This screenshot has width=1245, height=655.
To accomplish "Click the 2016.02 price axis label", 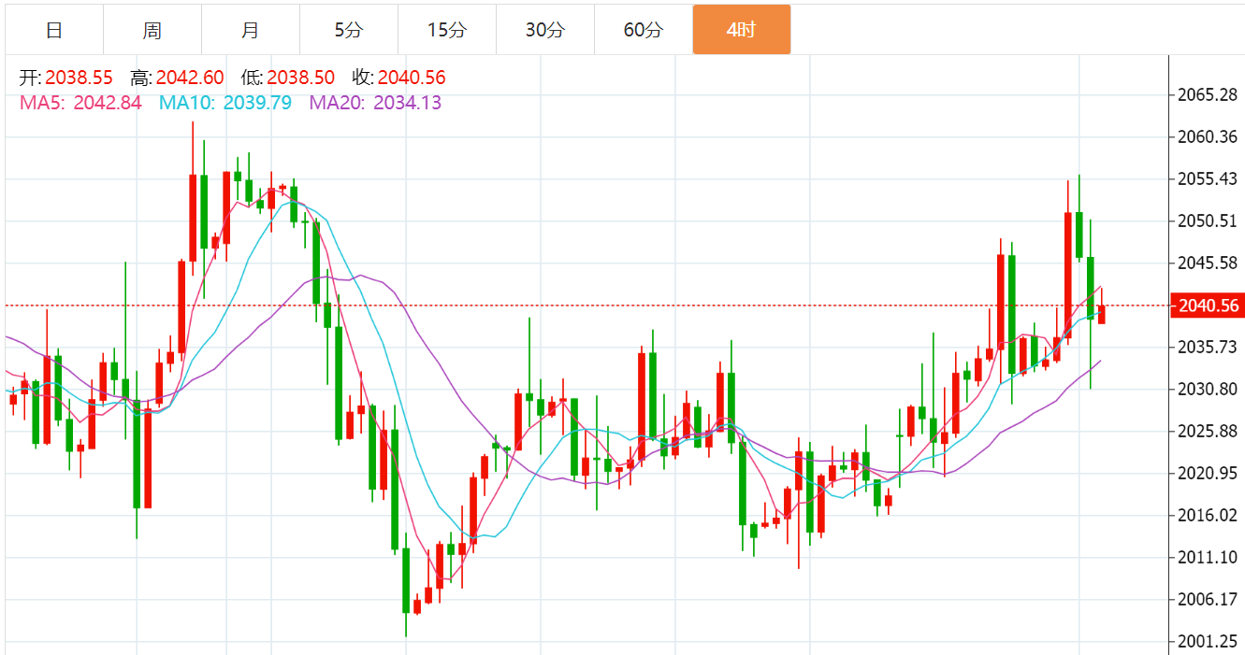I will click(x=1208, y=516).
